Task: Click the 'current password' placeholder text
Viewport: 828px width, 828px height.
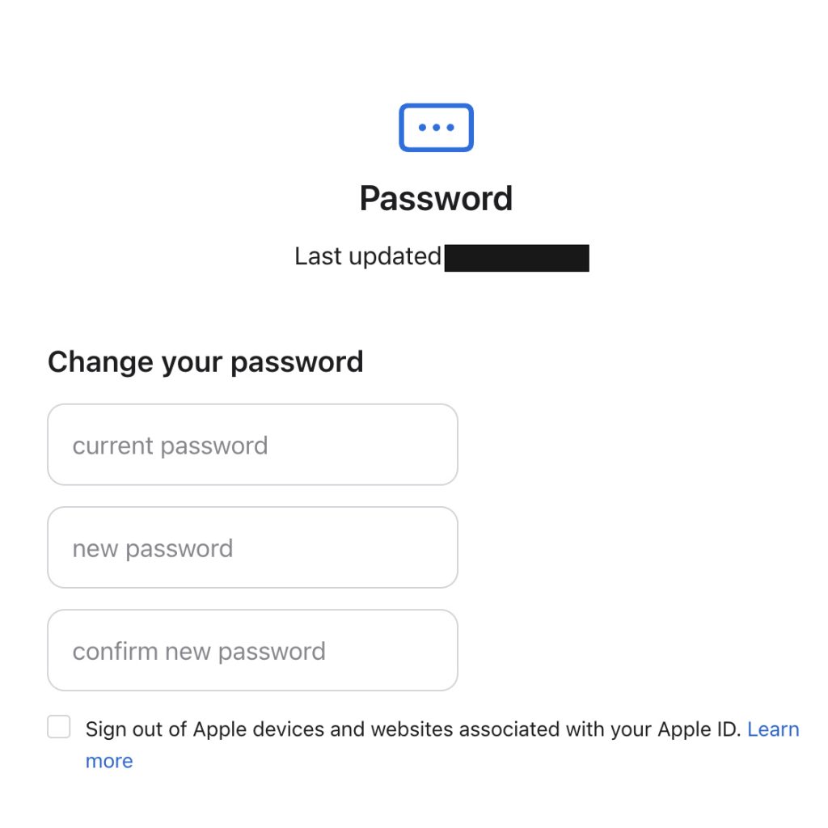Action: point(170,446)
